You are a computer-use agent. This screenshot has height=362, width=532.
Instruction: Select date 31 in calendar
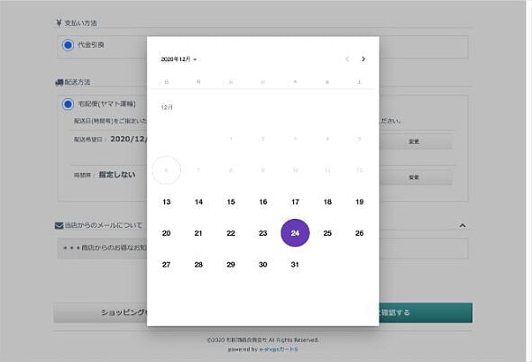[x=295, y=265]
